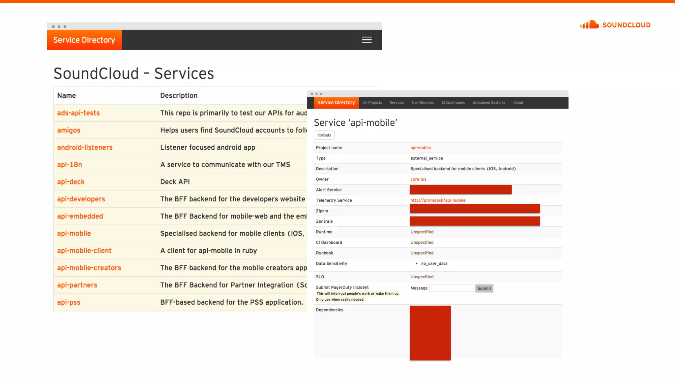Image resolution: width=675 pixels, height=379 pixels.
Task: Focus the PagerDuty Message input field
Action: 451,288
